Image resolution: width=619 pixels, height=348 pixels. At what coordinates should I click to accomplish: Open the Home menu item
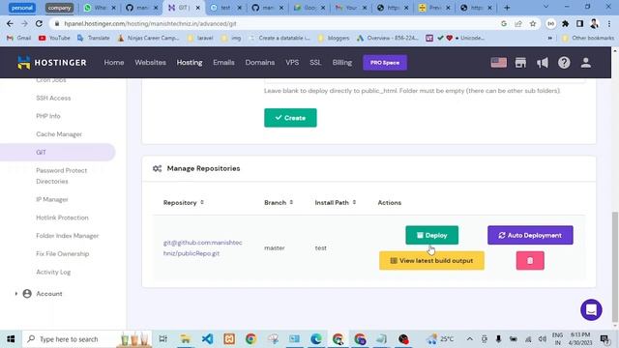tap(114, 62)
